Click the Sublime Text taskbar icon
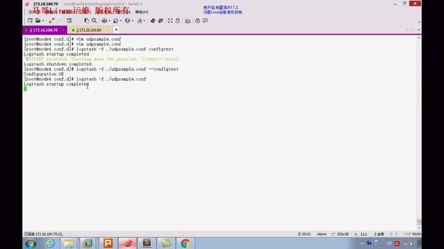444x249 pixels. click(x=146, y=243)
